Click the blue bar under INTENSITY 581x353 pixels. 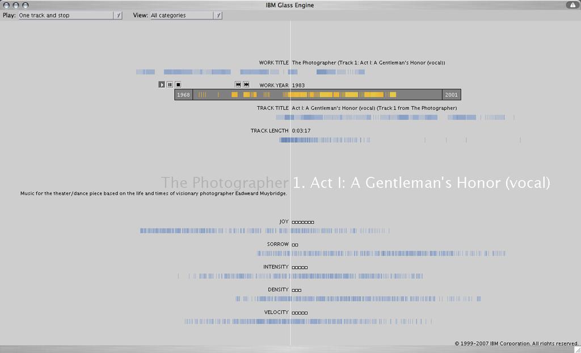(x=300, y=276)
